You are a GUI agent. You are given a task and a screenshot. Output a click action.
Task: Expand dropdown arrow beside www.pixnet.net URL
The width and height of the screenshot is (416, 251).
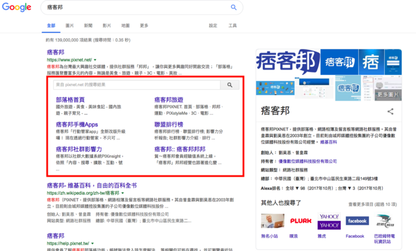95,60
